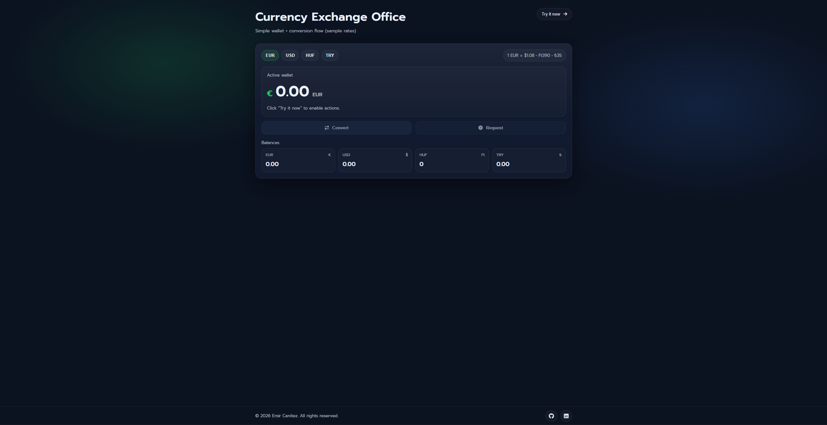This screenshot has width=827, height=425.
Task: Click the exchange rate badge showing 1 EUR
Action: pos(534,55)
